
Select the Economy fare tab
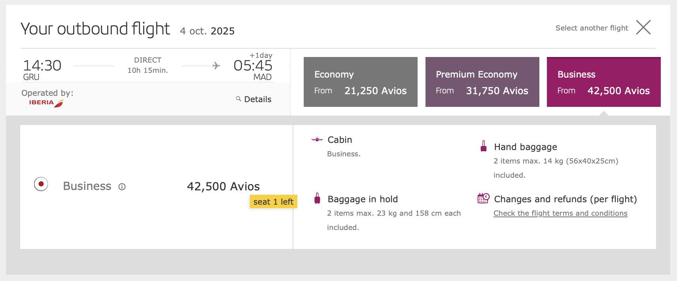pos(360,82)
